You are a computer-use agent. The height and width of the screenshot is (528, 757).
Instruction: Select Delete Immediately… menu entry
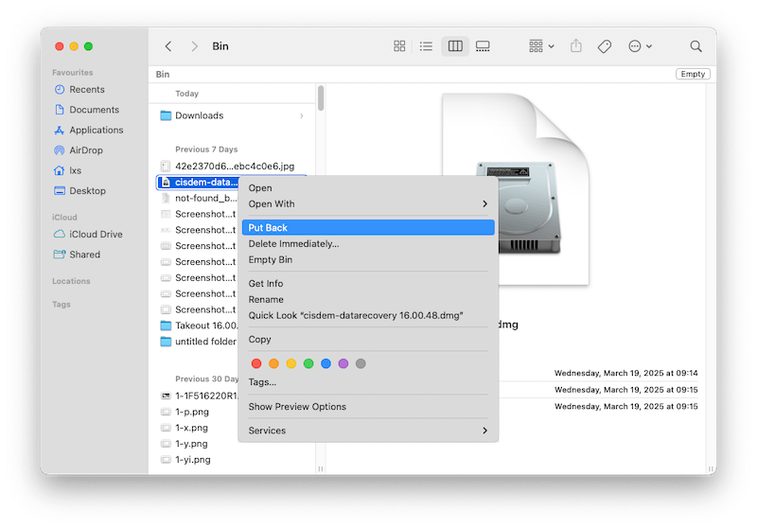tap(293, 244)
